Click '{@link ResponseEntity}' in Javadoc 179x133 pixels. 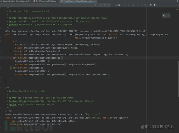32,101
